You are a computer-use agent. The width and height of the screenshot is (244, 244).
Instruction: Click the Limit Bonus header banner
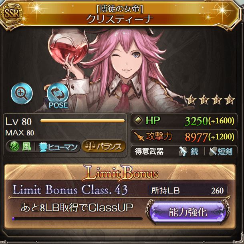pos(120,173)
